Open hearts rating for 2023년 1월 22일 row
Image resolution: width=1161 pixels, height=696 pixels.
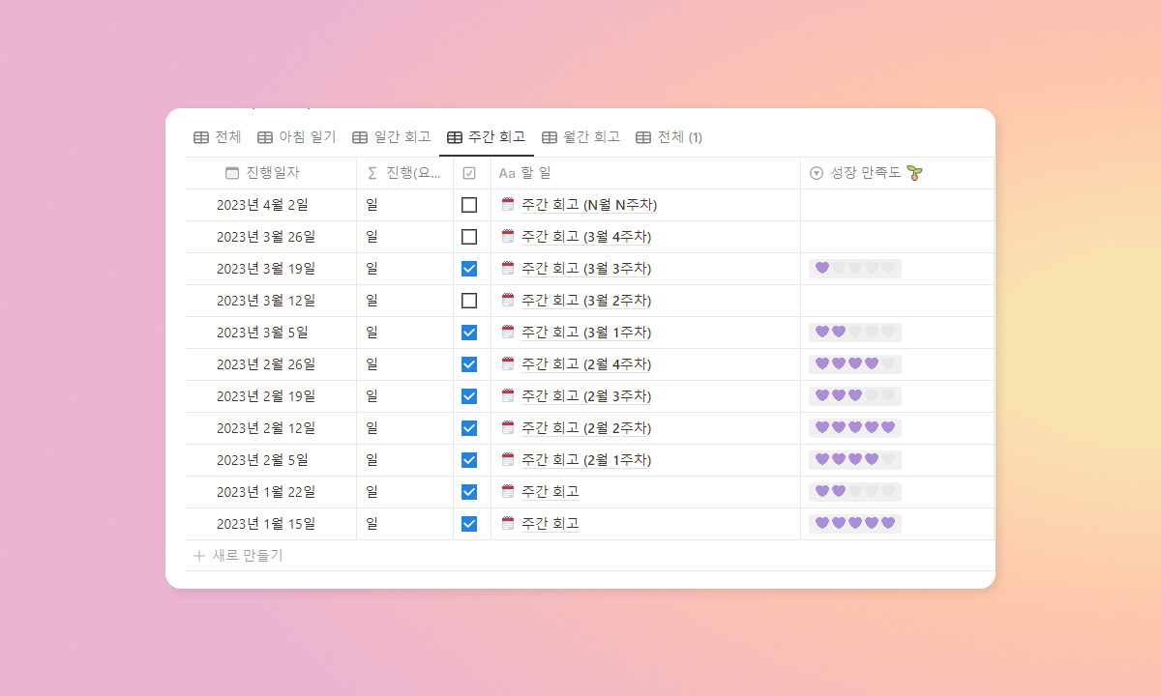click(855, 492)
